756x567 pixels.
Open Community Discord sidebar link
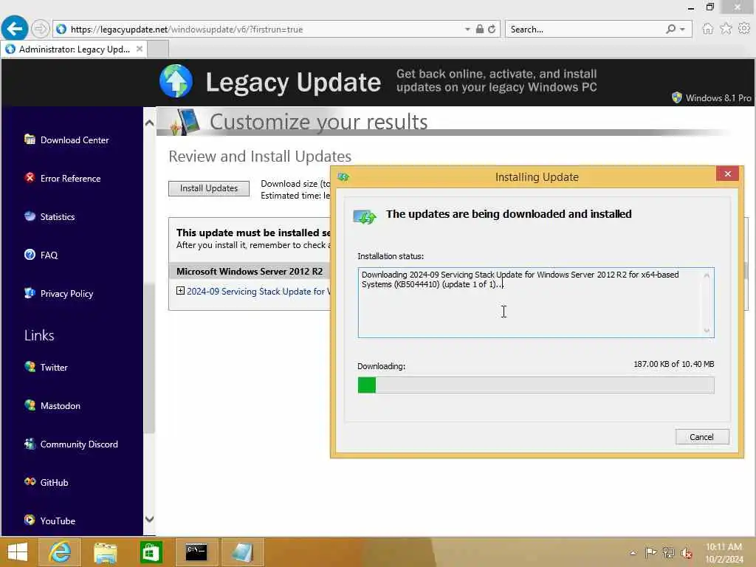click(79, 444)
